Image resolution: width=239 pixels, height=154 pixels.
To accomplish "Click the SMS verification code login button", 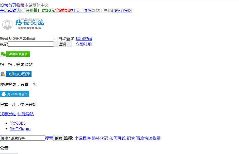I will click(16, 74).
